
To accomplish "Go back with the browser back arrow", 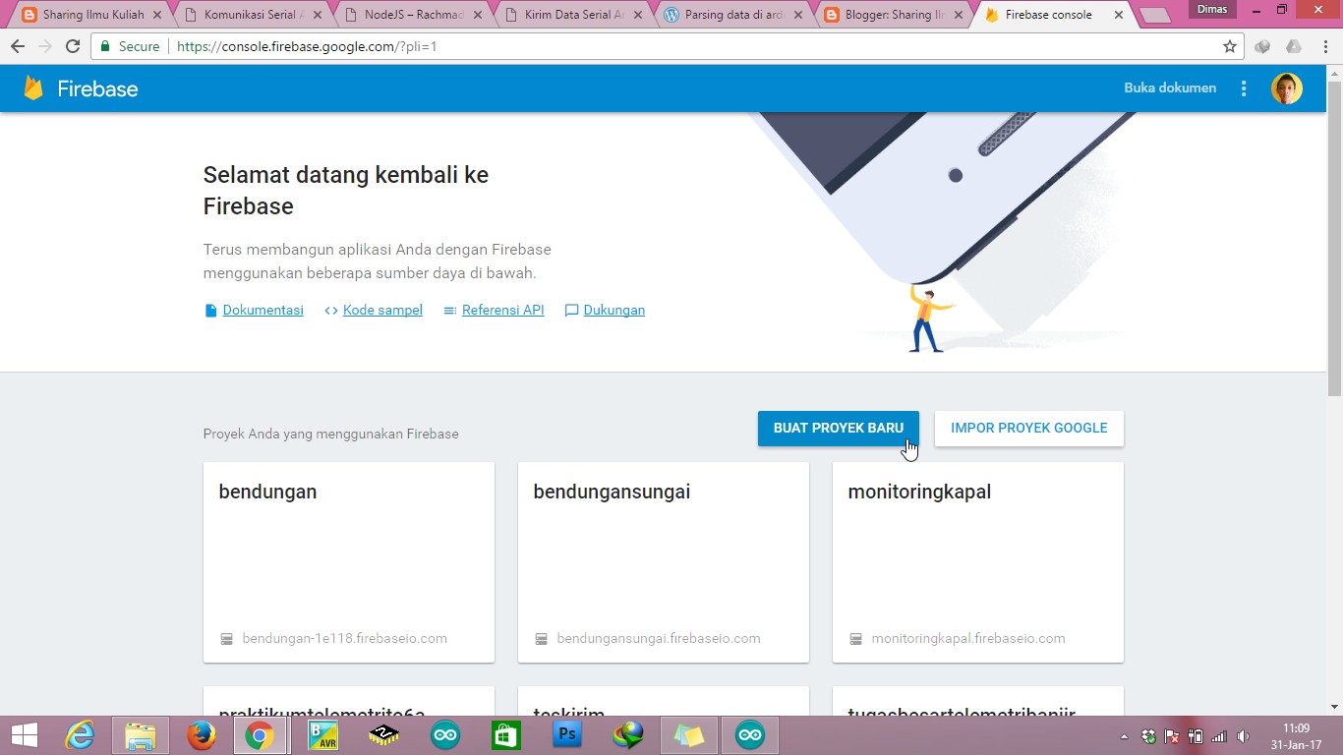I will tap(18, 46).
